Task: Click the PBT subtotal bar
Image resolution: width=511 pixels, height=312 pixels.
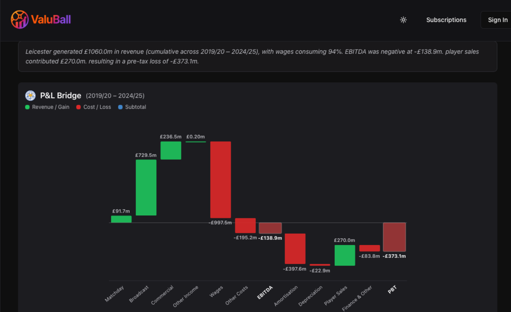Action: 394,237
